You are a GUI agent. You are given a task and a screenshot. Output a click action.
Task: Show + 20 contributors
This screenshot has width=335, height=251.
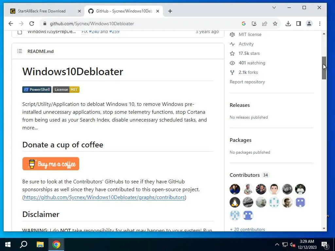[247, 229]
